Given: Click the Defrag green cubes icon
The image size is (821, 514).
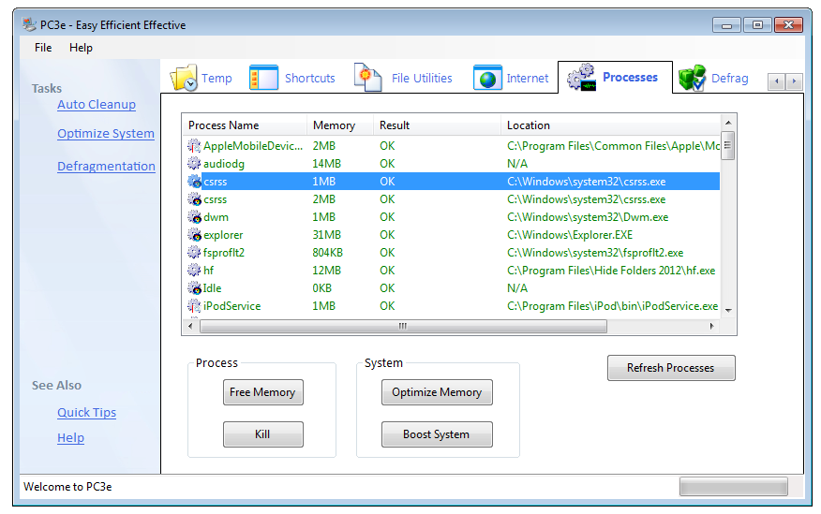Looking at the screenshot, I should coord(692,78).
